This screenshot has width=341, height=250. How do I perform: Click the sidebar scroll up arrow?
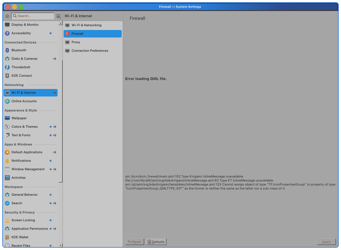(x=60, y=23)
